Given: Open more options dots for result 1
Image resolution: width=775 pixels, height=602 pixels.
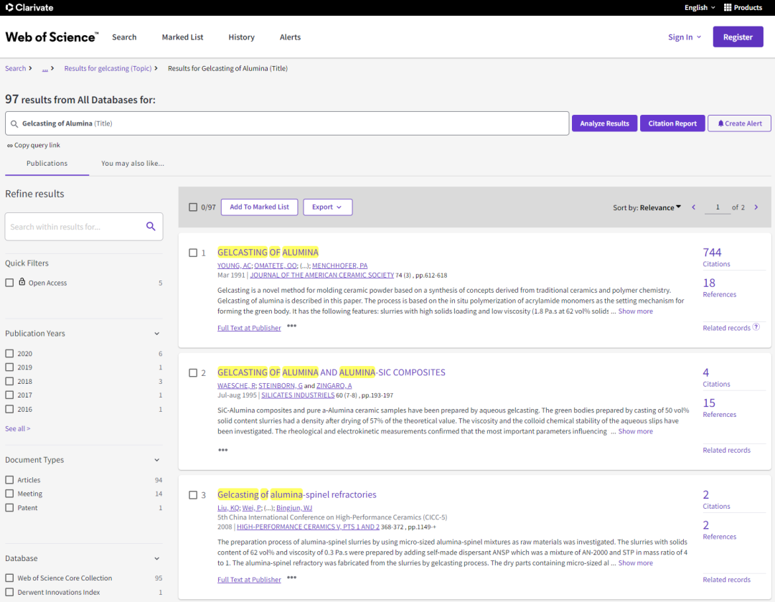Looking at the screenshot, I should coord(291,326).
